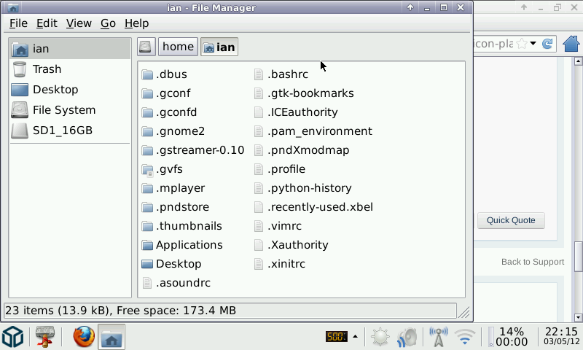This screenshot has height=350, width=583.
Task: Open the Go menu
Action: coord(108,23)
